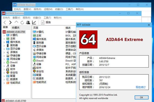The width and height of the screenshot is (154, 102).
Task: Open 远程(M) menu in Business window
Action: pyautogui.click(x=48, y=9)
